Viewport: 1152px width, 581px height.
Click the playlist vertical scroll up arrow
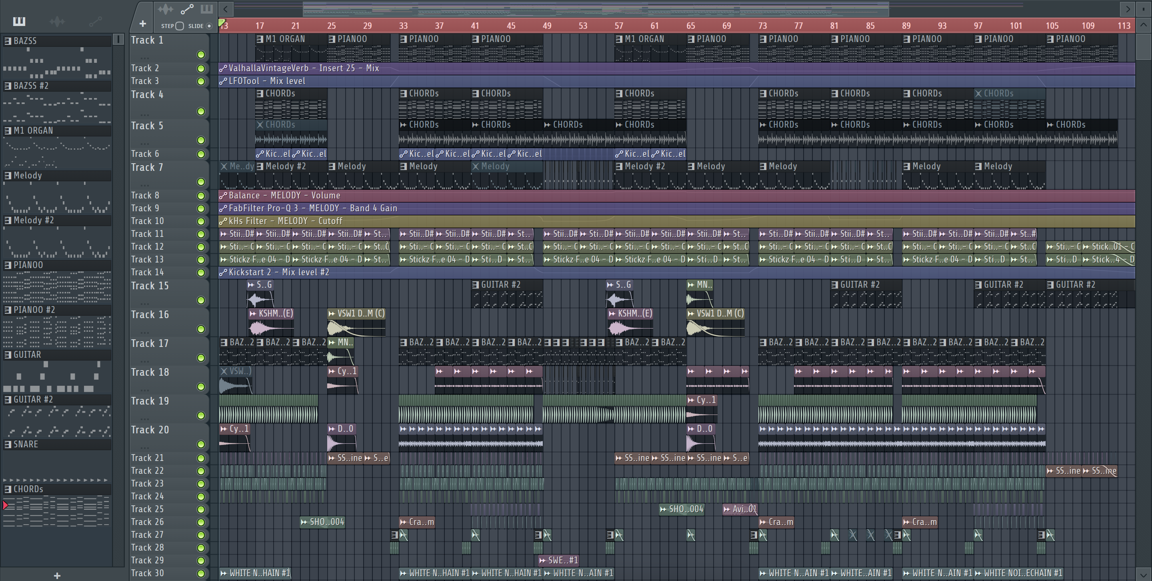(x=1144, y=26)
